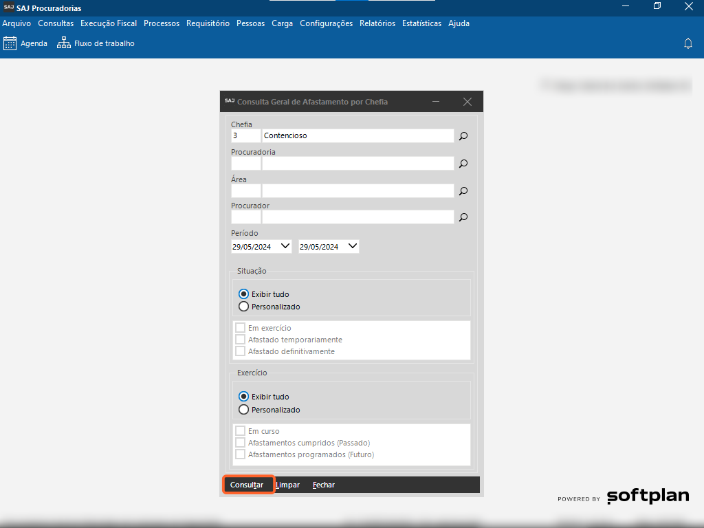This screenshot has width=704, height=528.
Task: Open Fluxo de trabalho workflow icon
Action: pyautogui.click(x=64, y=43)
